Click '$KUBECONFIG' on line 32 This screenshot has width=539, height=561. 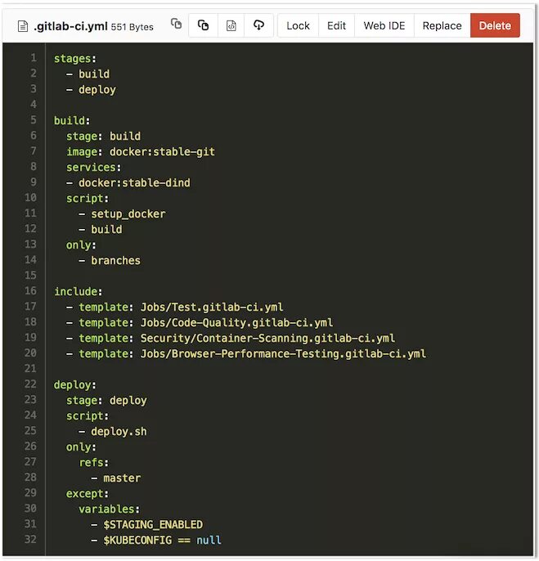137,541
